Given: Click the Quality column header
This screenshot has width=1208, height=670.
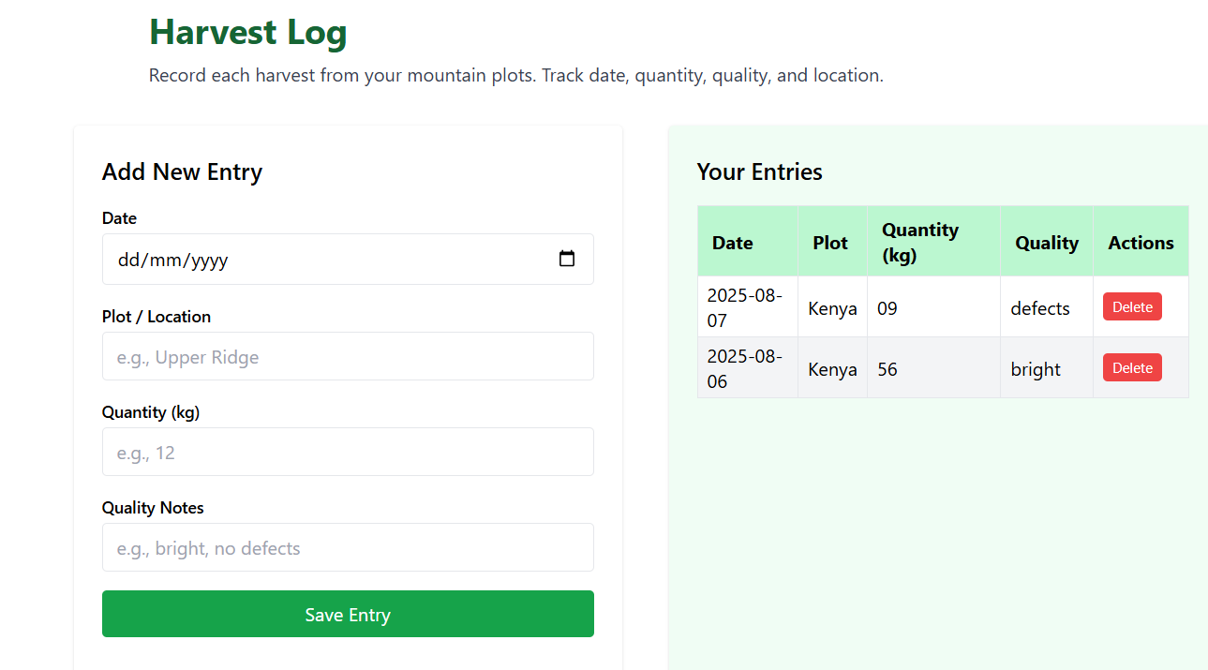Looking at the screenshot, I should click(x=1047, y=241).
